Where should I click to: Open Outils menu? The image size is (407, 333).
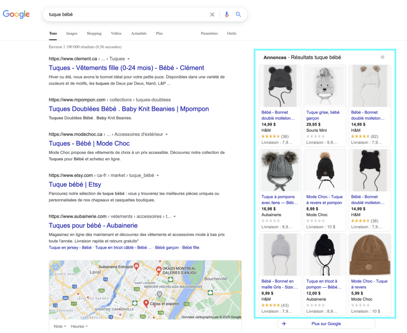coord(232,33)
